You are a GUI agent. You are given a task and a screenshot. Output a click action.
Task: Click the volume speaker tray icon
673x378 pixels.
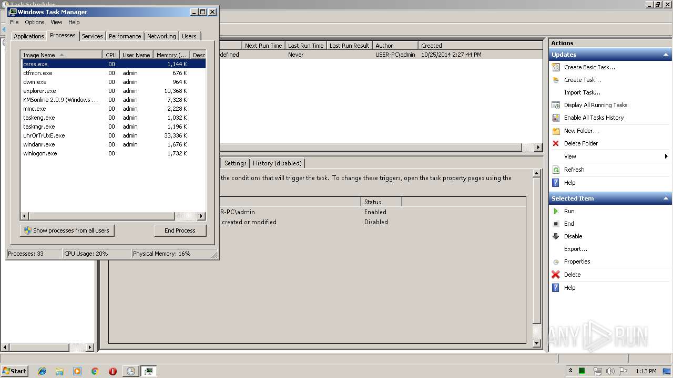click(x=610, y=371)
